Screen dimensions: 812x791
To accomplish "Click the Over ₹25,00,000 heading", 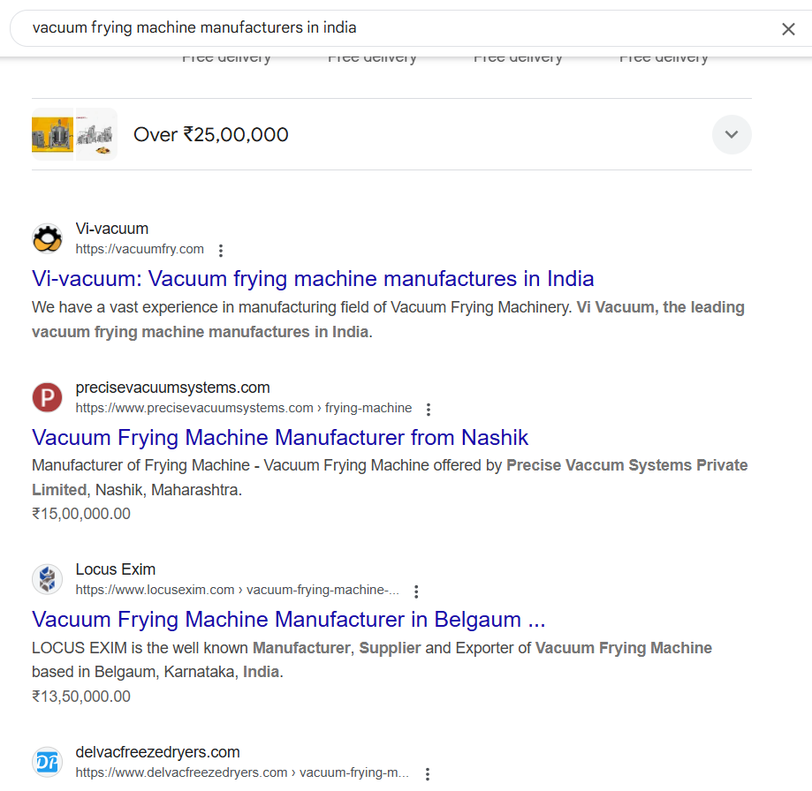I will pos(211,134).
